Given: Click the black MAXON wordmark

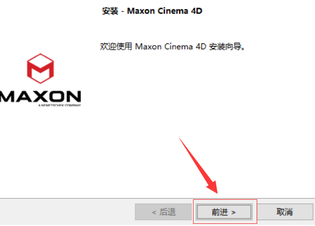Looking at the screenshot, I should pyautogui.click(x=41, y=96).
